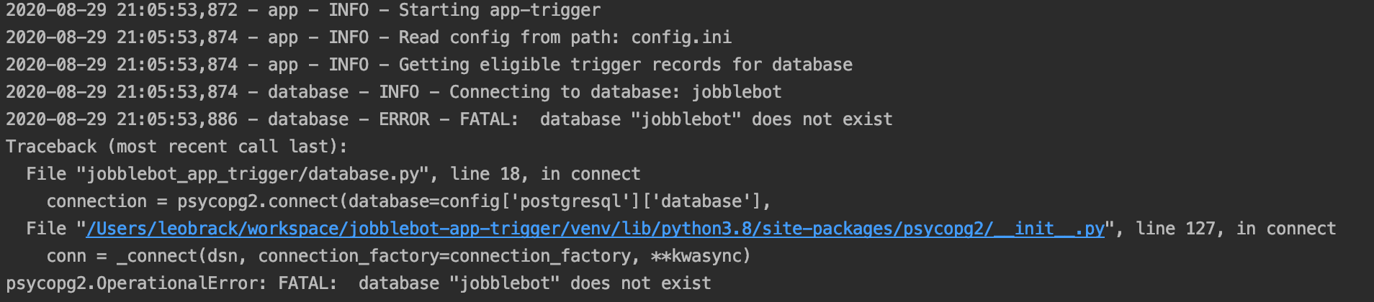Click the 'config.ini' text in log
The height and width of the screenshot is (302, 1374).
click(681, 37)
